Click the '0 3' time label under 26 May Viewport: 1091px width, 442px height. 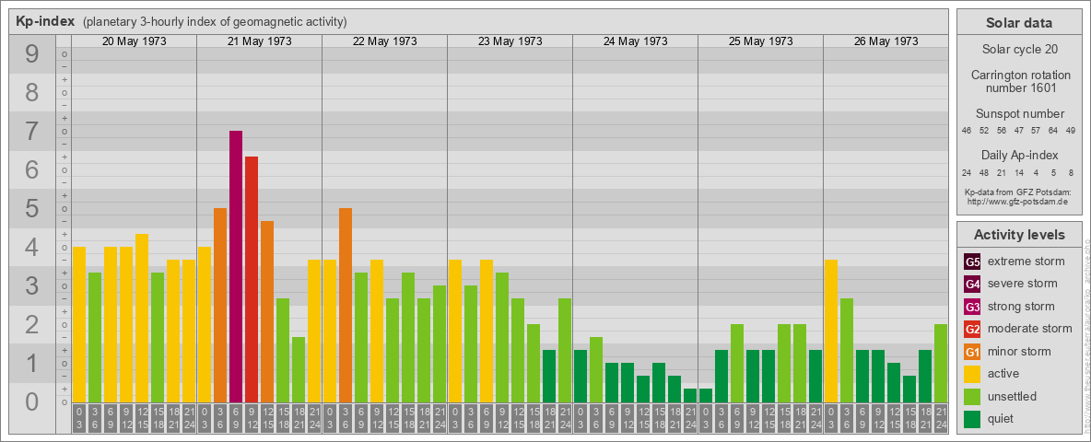[831, 419]
